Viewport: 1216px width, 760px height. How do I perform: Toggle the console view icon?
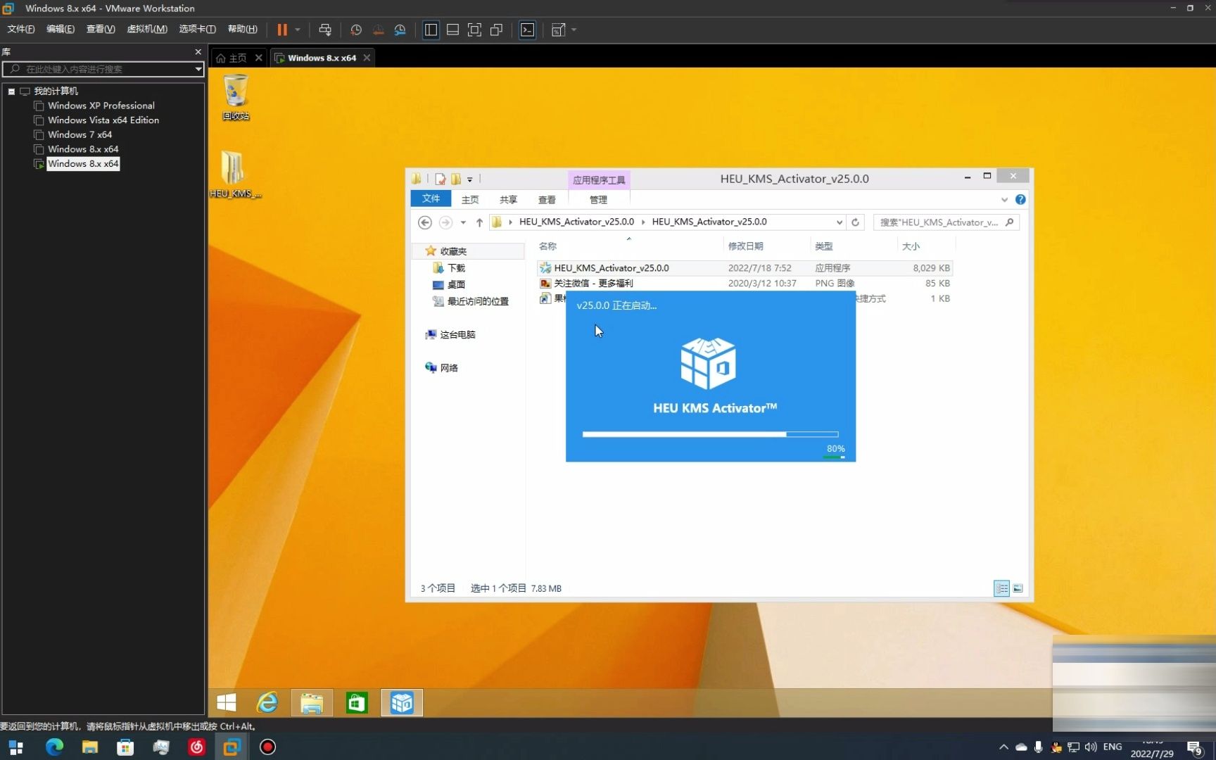tap(527, 30)
